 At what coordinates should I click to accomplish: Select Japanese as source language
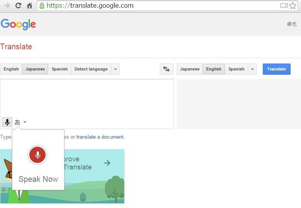click(35, 69)
